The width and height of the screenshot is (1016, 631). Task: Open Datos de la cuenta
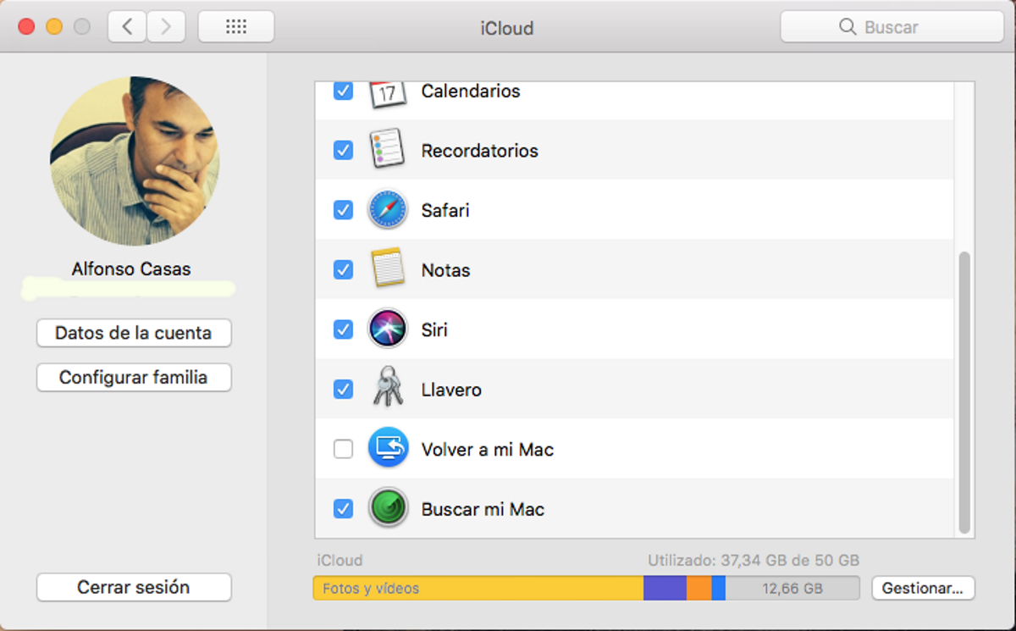134,333
